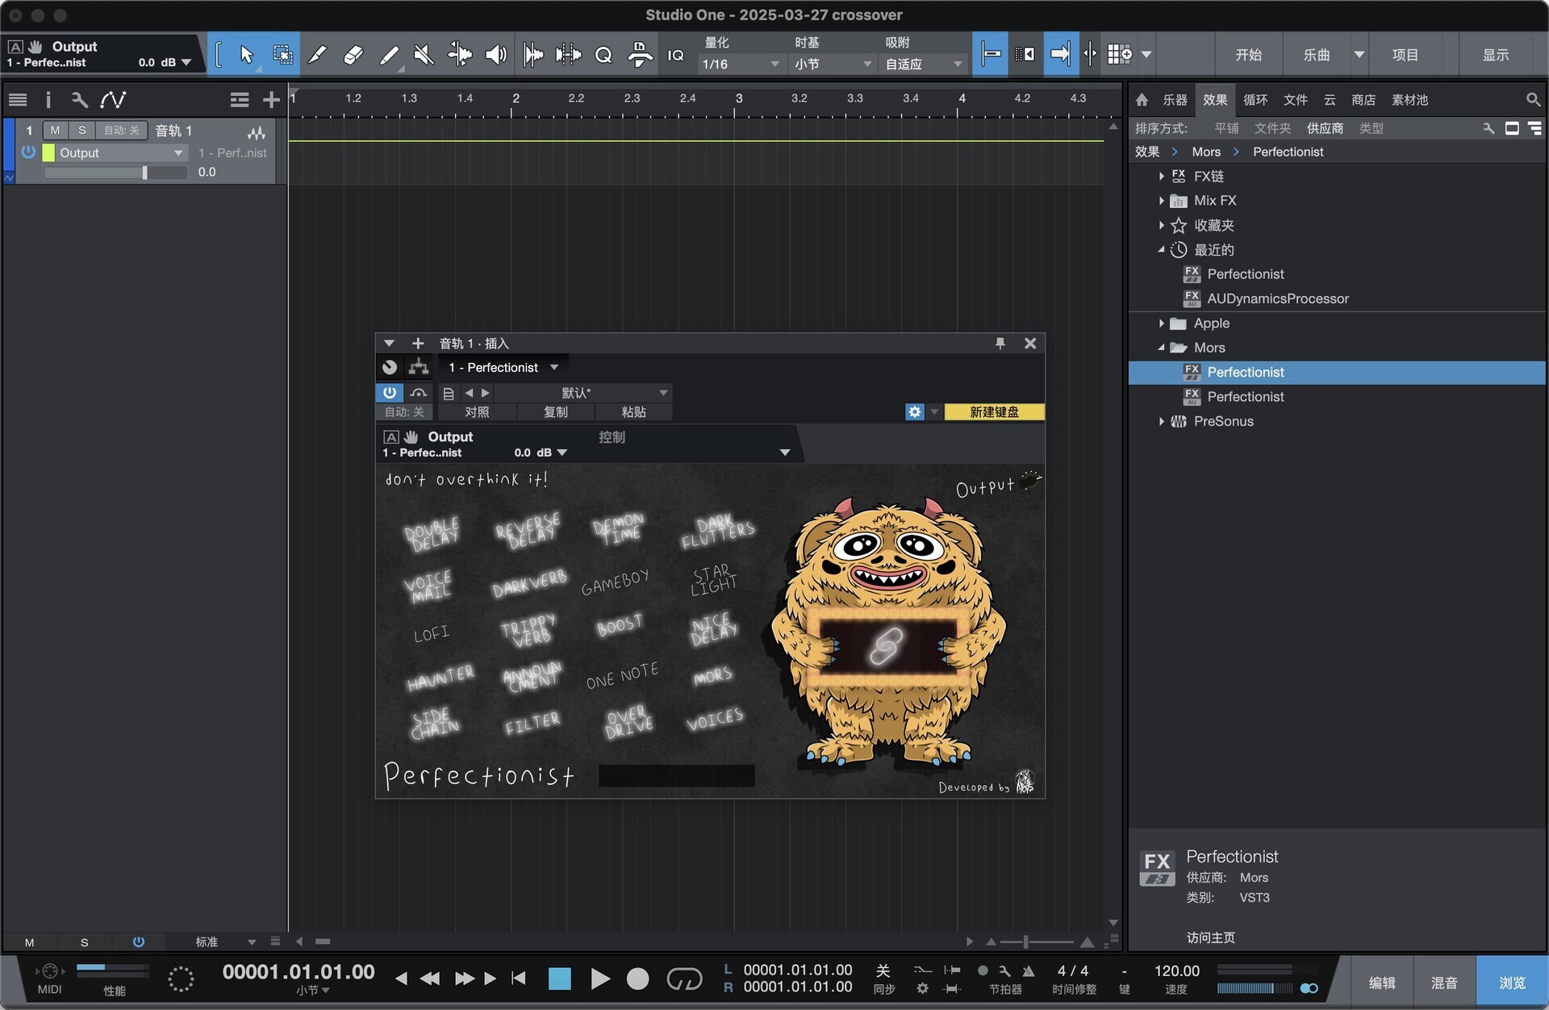This screenshot has height=1010, width=1549.
Task: Select the Arrow tool
Action: (x=246, y=54)
